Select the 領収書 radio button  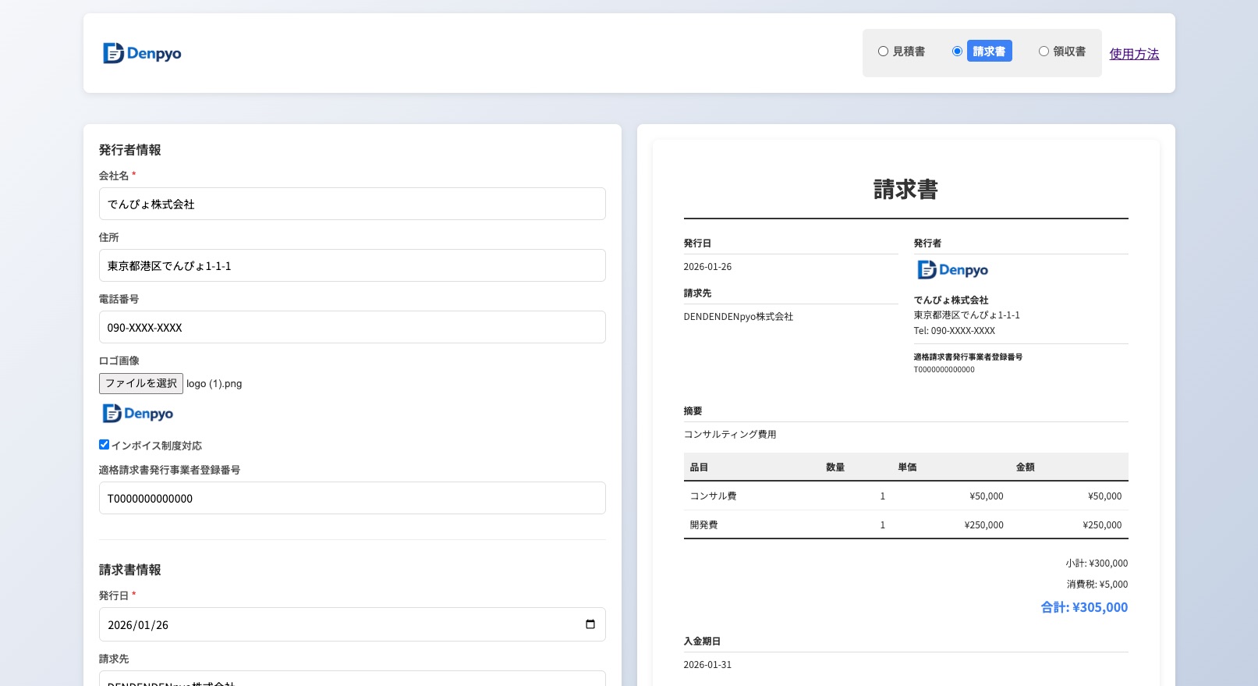pyautogui.click(x=1044, y=52)
